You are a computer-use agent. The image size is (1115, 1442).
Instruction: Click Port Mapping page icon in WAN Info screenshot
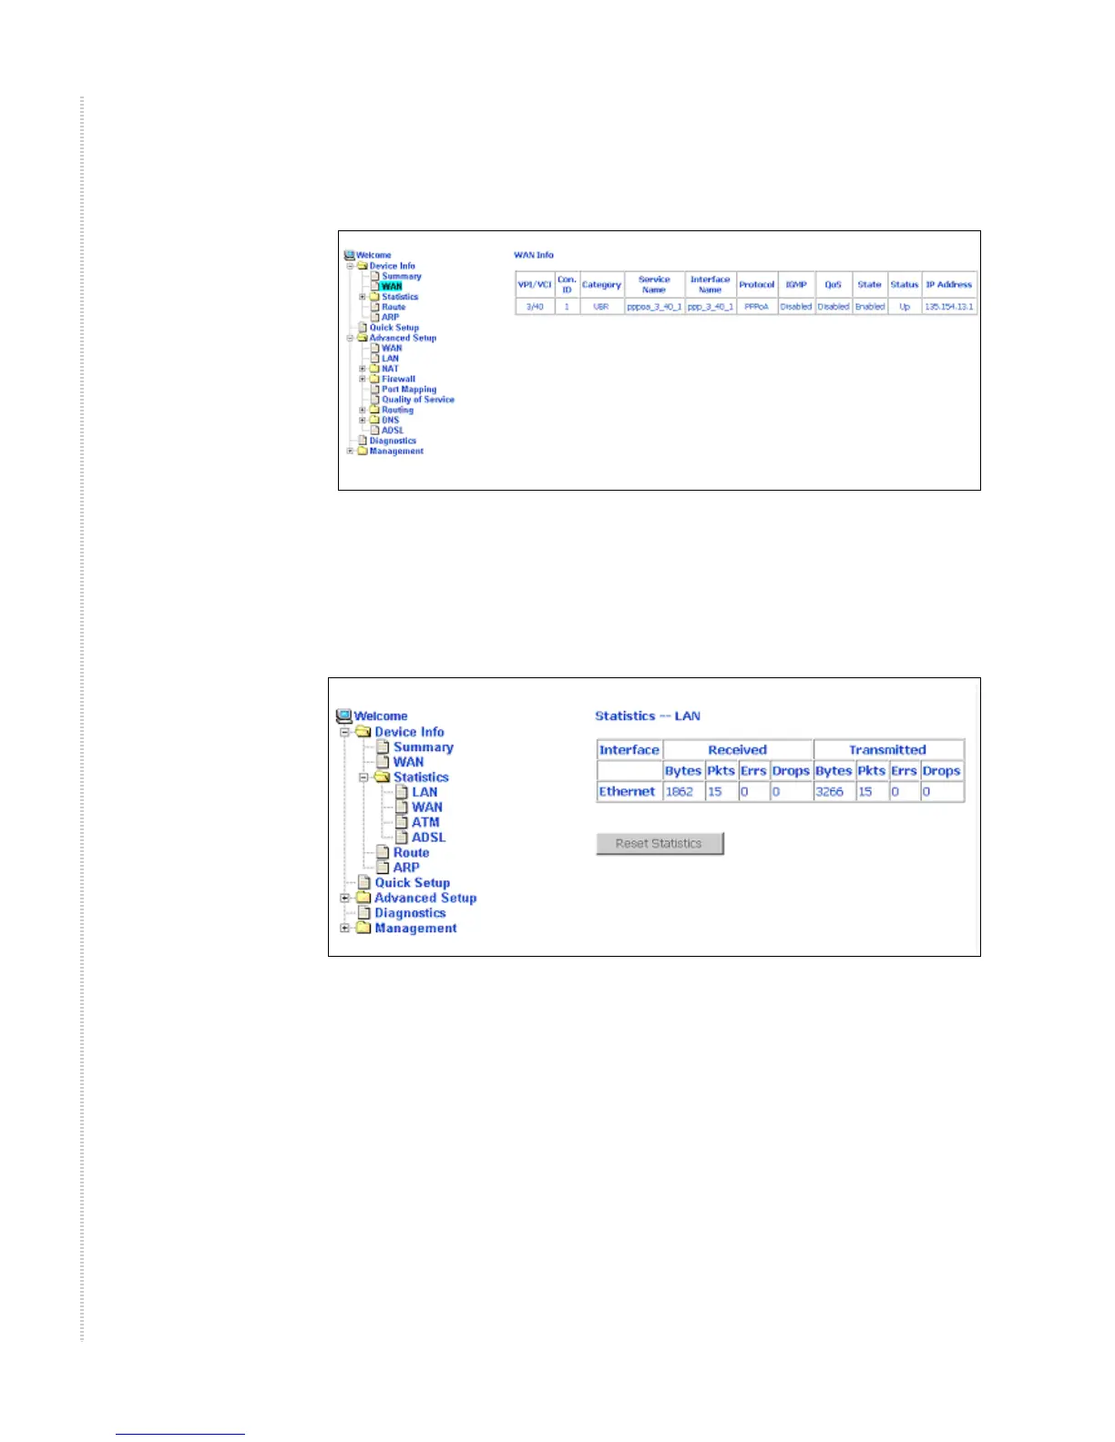tap(375, 389)
